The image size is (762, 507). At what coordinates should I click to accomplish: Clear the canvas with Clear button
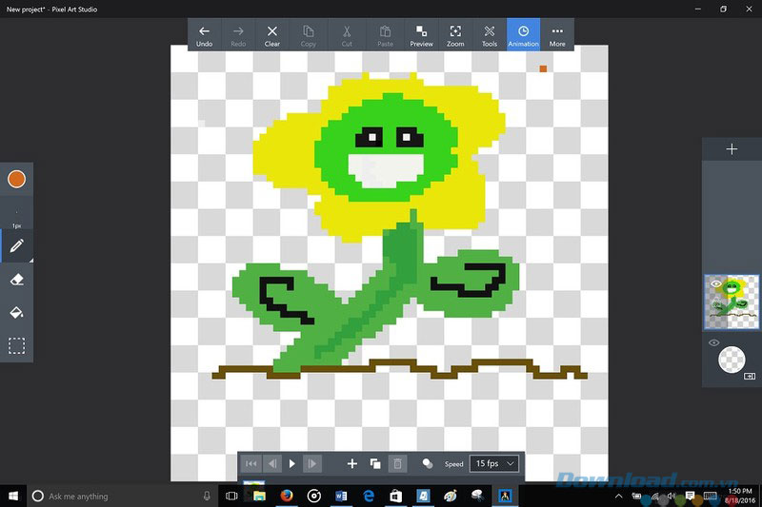click(272, 35)
